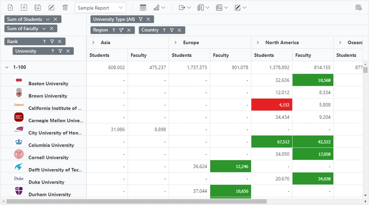Filter the Region field
The width and height of the screenshot is (369, 205).
pos(121,30)
